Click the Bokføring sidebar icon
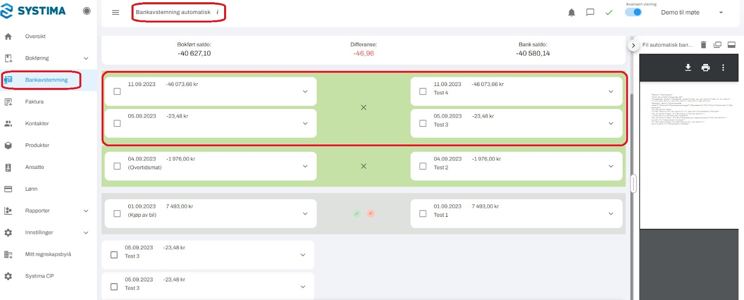744x300 pixels. pyautogui.click(x=8, y=58)
